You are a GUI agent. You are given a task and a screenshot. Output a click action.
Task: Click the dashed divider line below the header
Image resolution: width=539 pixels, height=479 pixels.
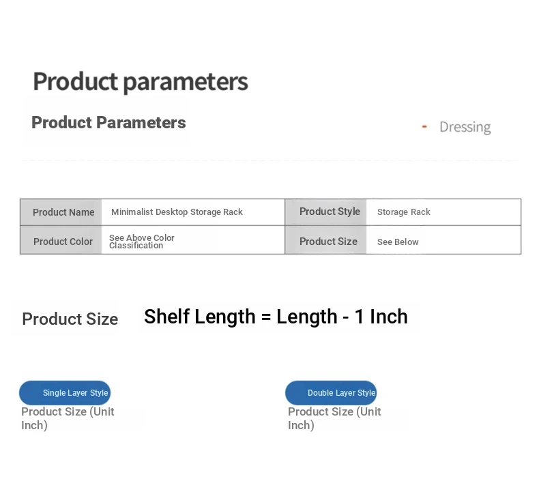pyautogui.click(x=270, y=161)
